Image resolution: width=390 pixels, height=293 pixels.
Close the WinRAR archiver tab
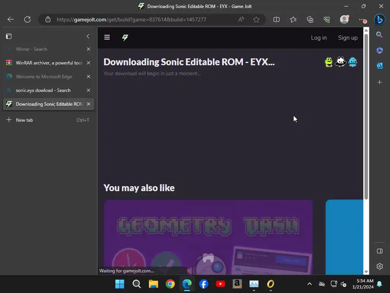[88, 63]
